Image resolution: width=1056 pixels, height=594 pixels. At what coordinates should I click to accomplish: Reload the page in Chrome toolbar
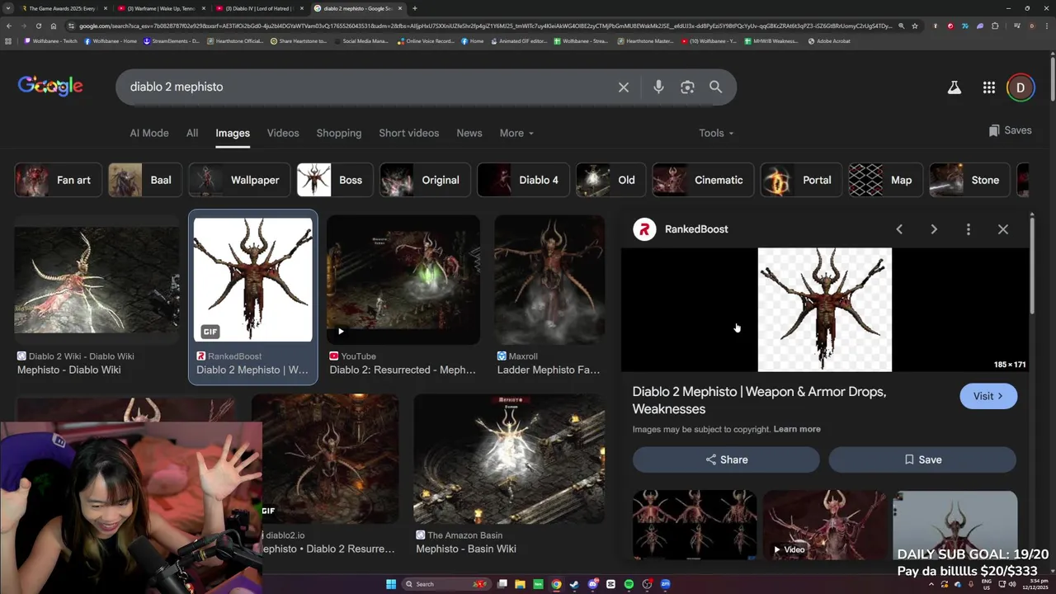click(38, 26)
